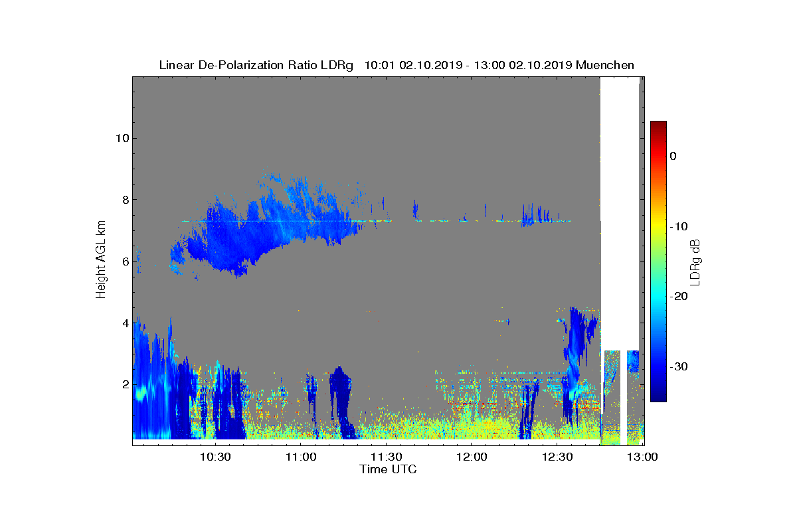Click the LDRg colorbar scale

click(658, 262)
